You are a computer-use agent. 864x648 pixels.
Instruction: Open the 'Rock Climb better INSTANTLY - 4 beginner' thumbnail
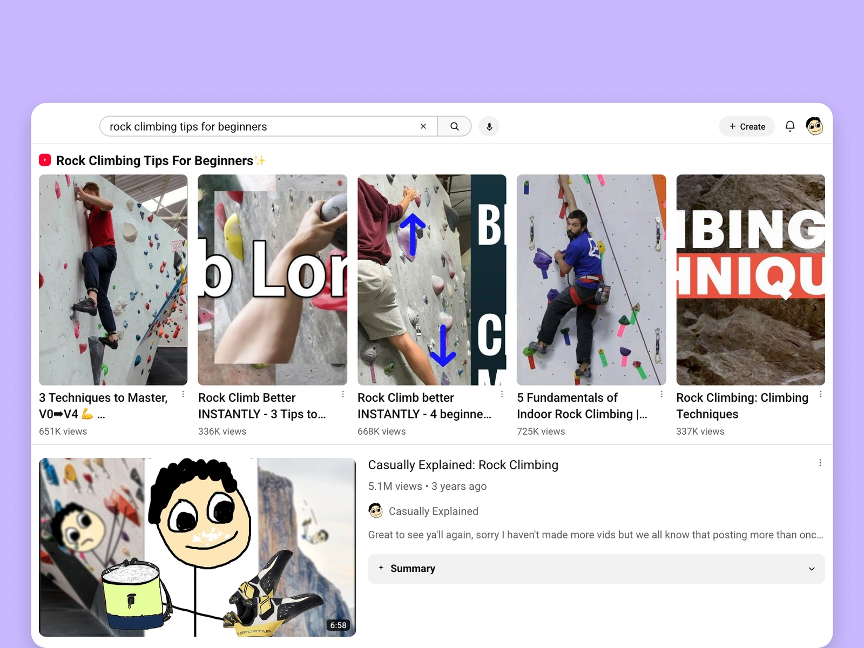[x=432, y=280]
